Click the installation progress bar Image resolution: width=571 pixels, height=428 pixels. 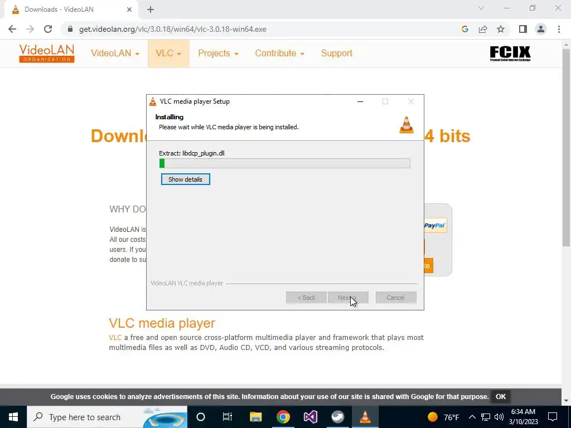(x=285, y=163)
